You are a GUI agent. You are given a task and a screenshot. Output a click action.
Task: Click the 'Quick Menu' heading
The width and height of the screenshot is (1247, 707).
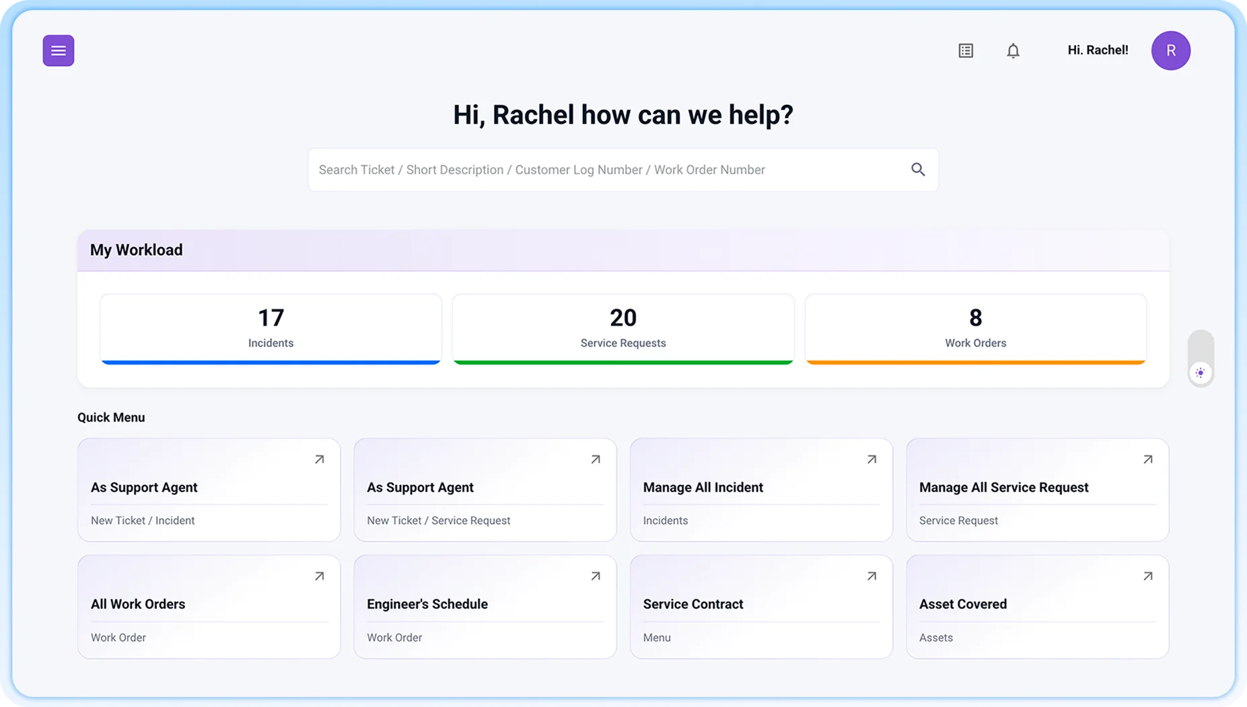[x=111, y=418]
